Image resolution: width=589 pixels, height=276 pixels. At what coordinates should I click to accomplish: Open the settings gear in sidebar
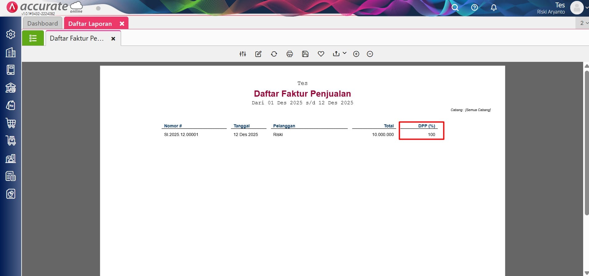click(11, 34)
